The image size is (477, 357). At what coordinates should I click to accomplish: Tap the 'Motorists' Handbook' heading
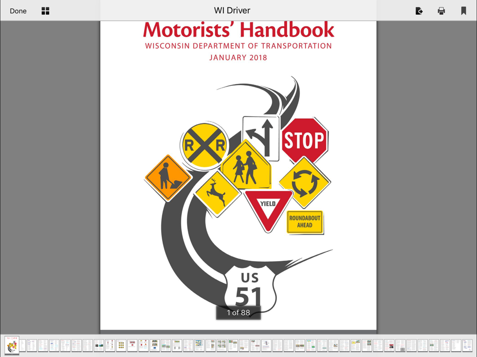[238, 30]
